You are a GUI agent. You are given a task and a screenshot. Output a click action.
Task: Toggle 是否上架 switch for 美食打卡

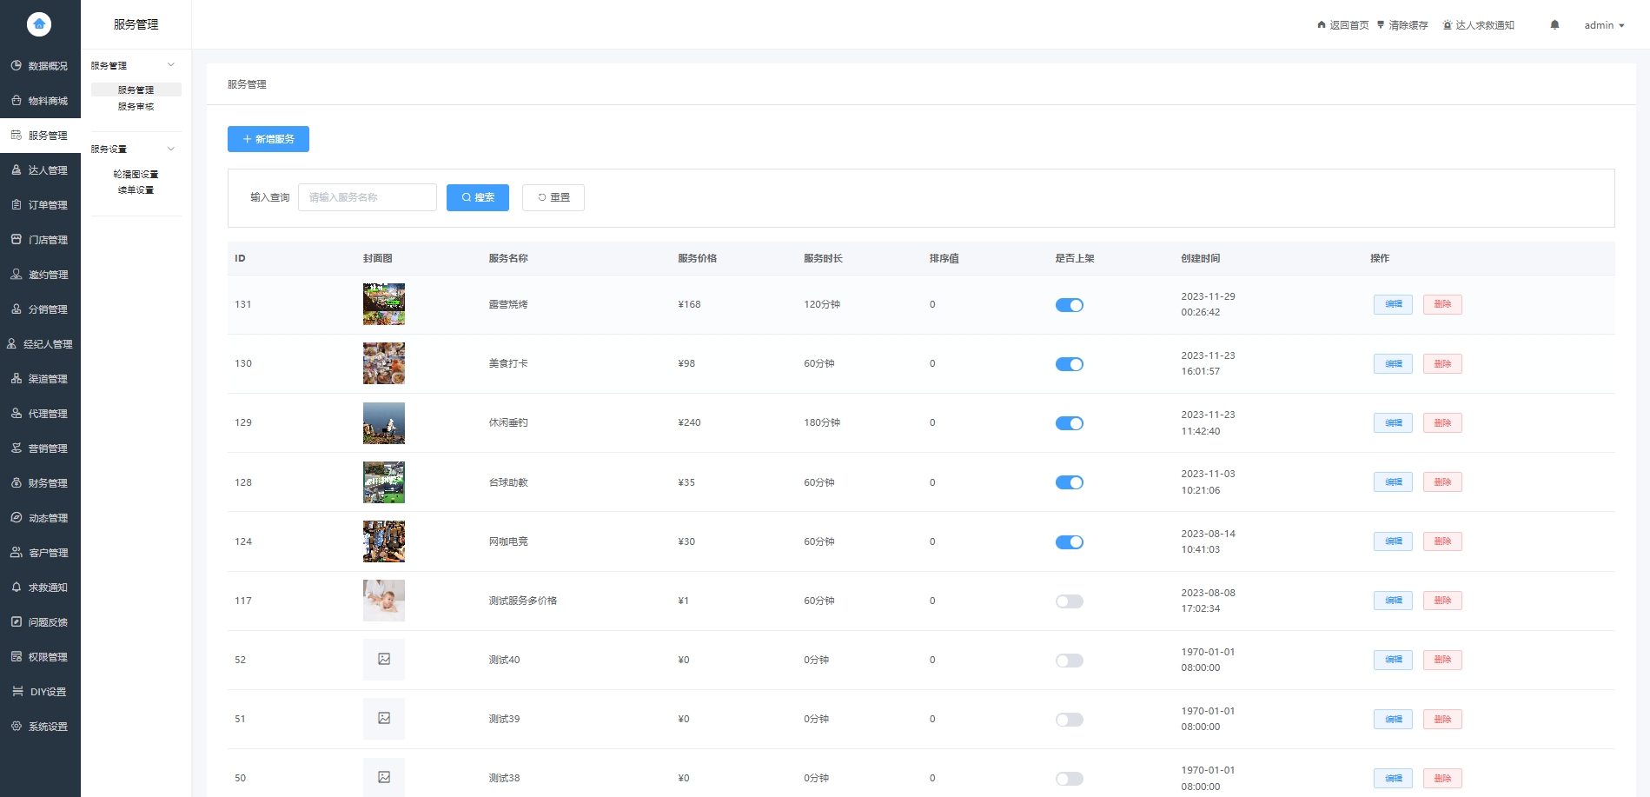[x=1070, y=364]
